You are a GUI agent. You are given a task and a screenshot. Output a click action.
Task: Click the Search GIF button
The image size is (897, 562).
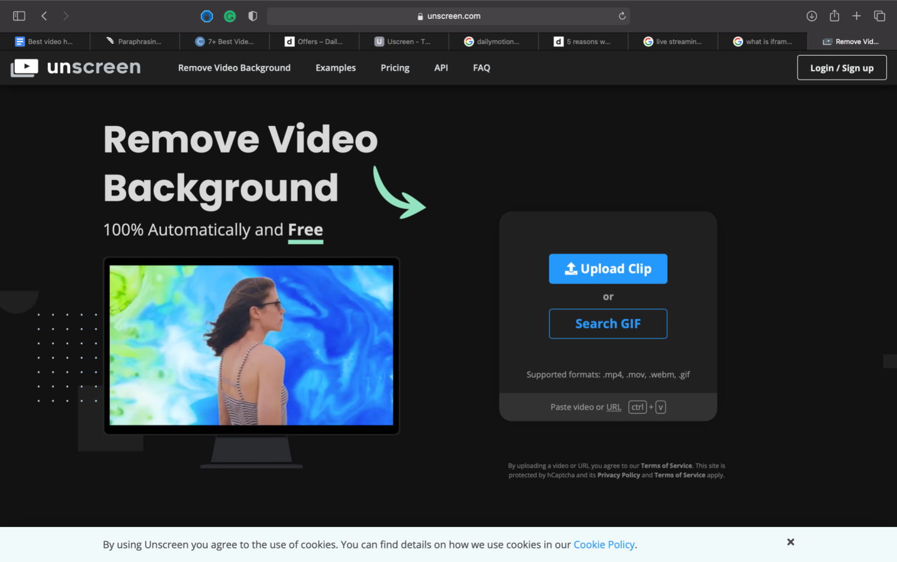coord(608,324)
